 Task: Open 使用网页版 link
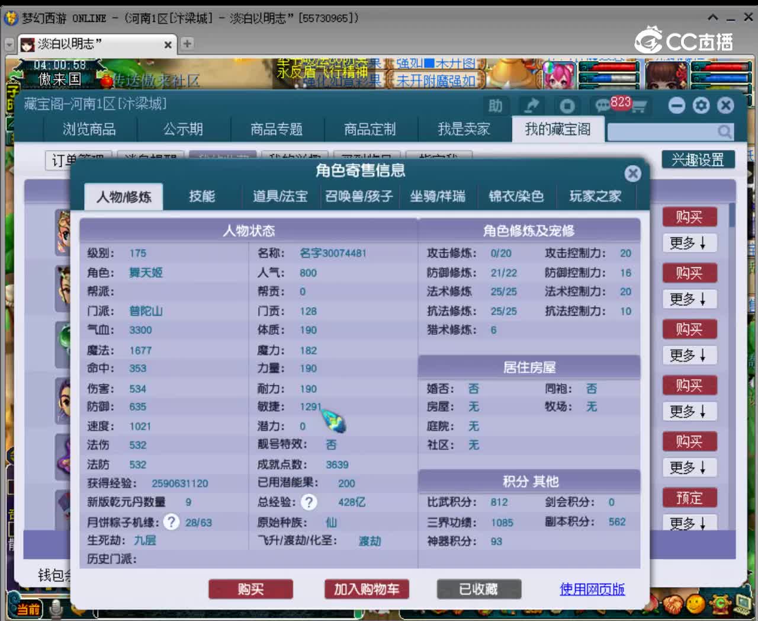[592, 589]
